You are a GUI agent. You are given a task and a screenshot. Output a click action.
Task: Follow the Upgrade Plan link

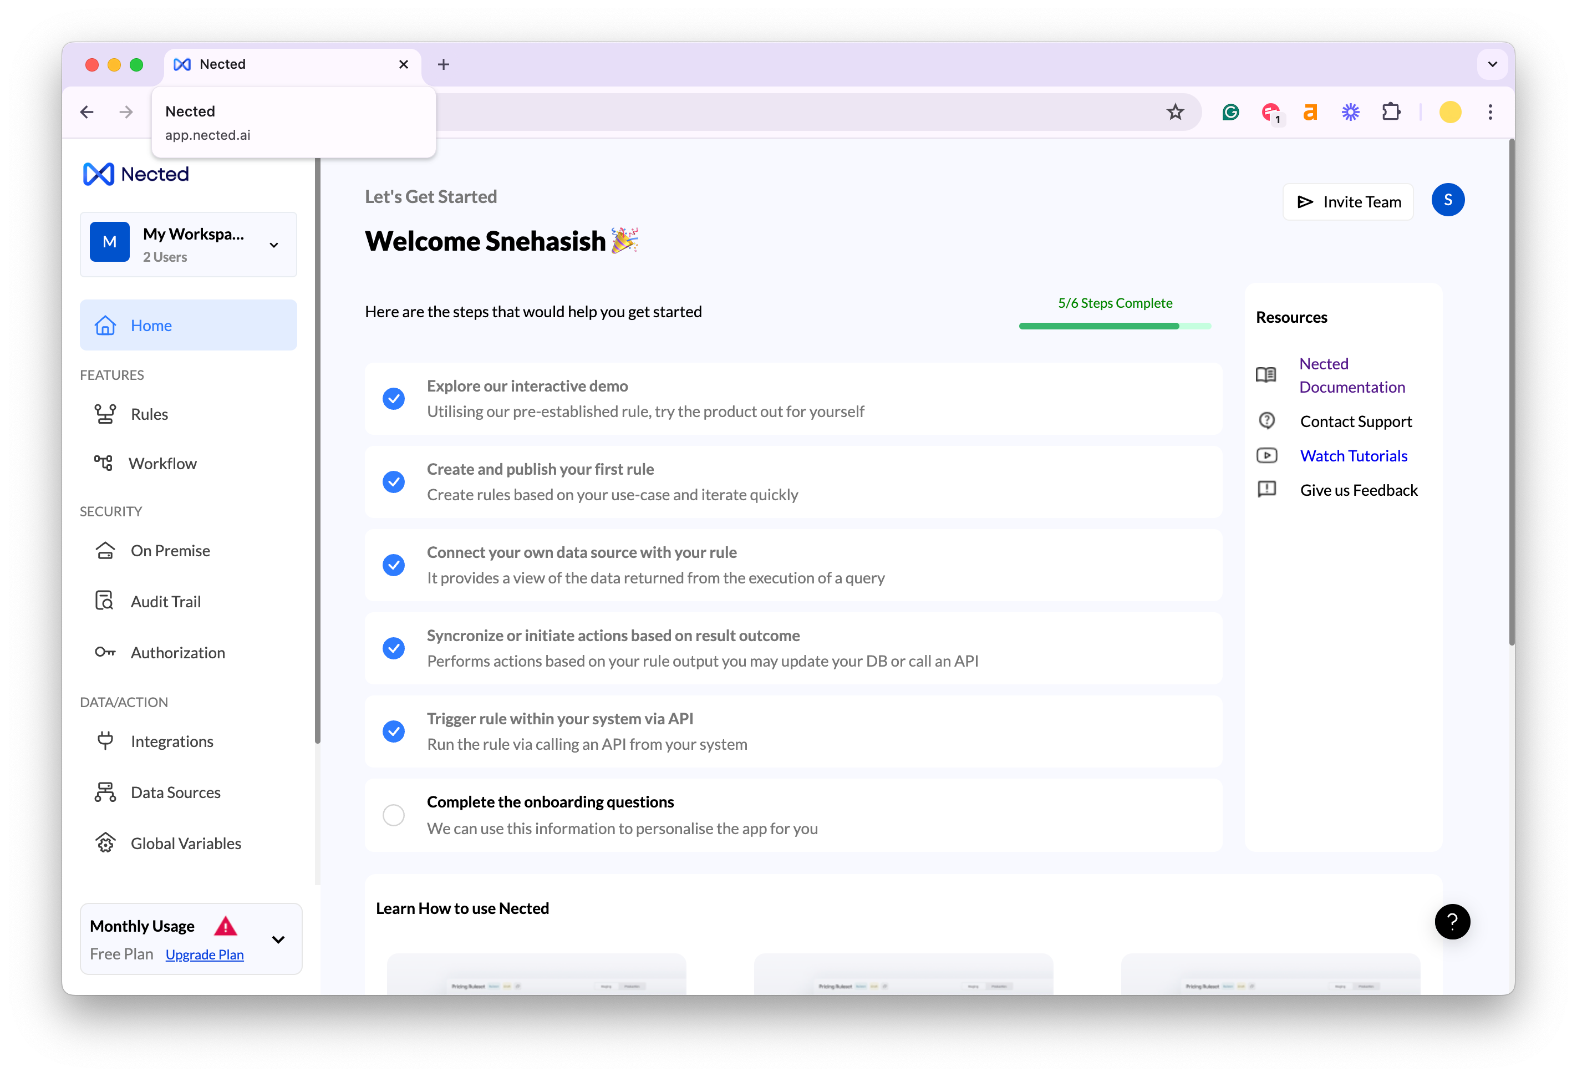(x=204, y=954)
